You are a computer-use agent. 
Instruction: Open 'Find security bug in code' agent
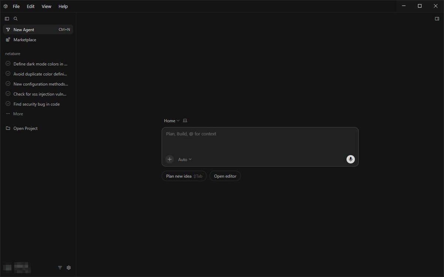point(38,104)
